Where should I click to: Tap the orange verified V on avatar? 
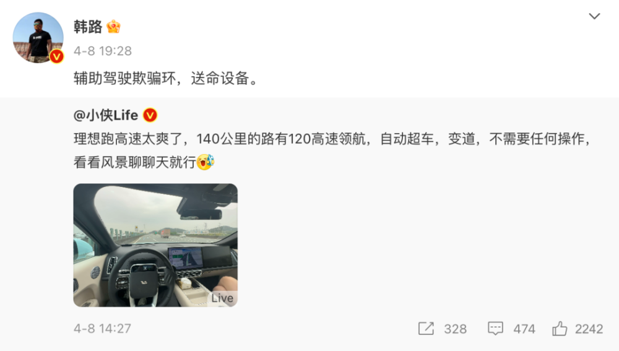(56, 56)
